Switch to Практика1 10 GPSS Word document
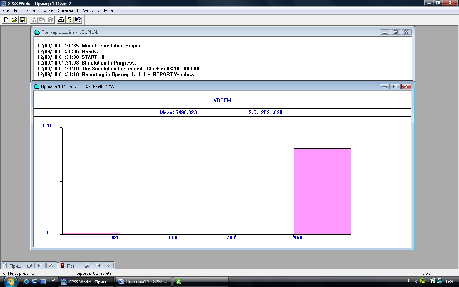 tap(143, 282)
